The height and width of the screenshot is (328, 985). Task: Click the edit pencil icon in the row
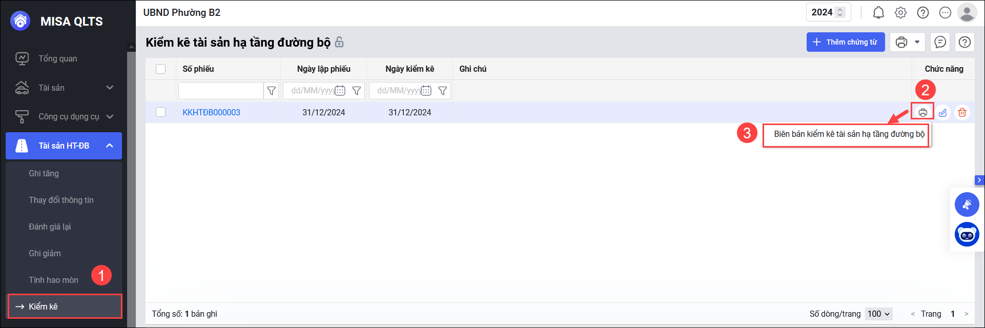942,112
